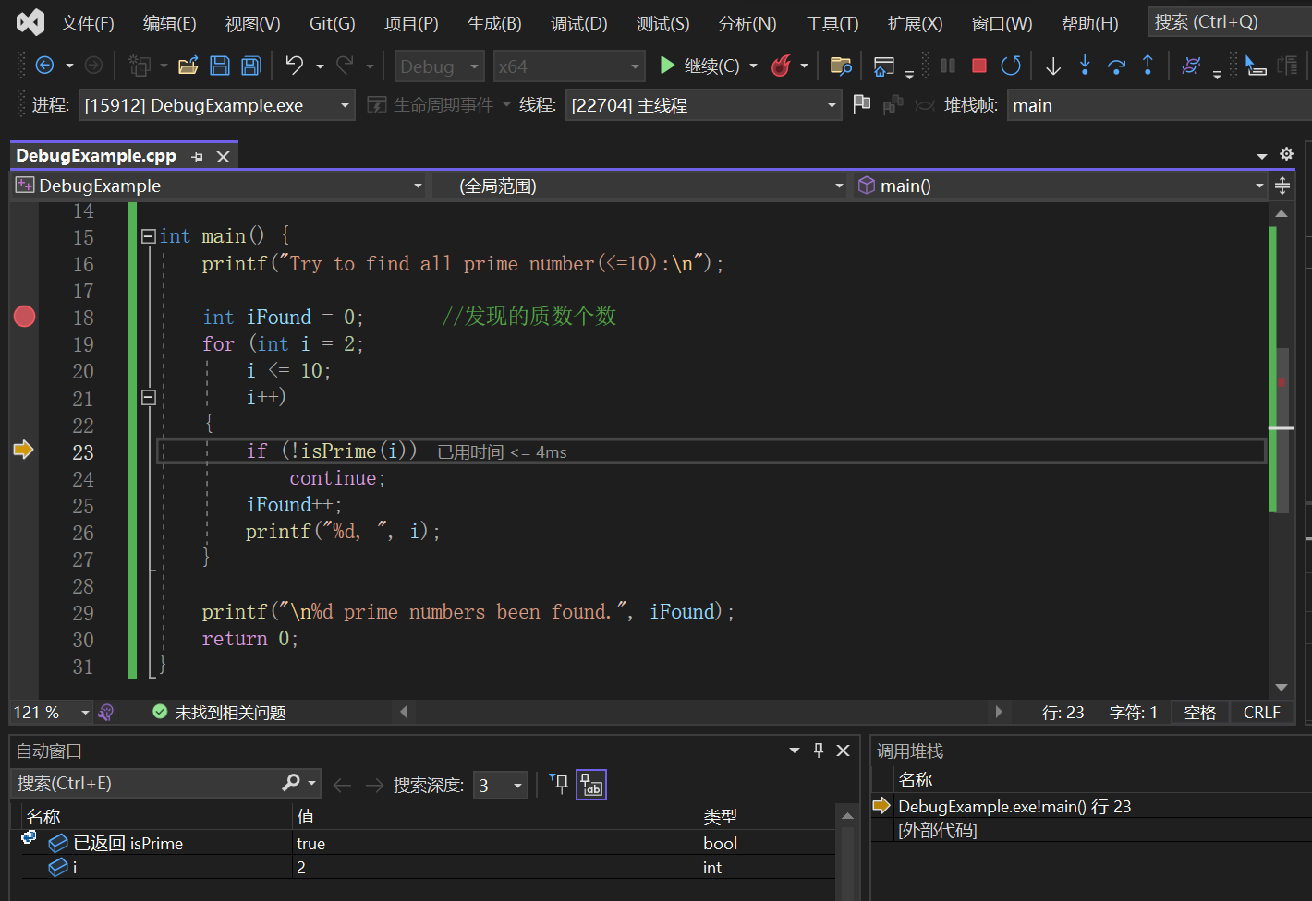Open the 调试(D) menu
This screenshot has width=1312, height=901.
click(x=579, y=23)
